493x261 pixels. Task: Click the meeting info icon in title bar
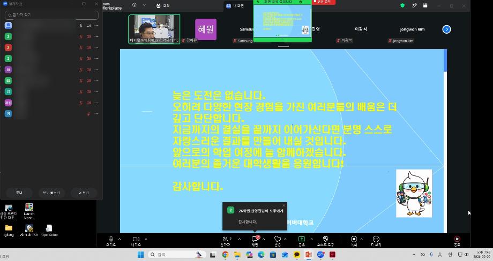click(x=135, y=5)
